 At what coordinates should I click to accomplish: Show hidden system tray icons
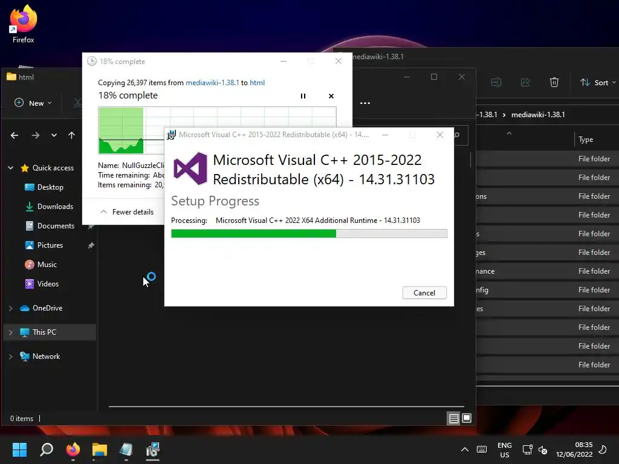tap(465, 449)
